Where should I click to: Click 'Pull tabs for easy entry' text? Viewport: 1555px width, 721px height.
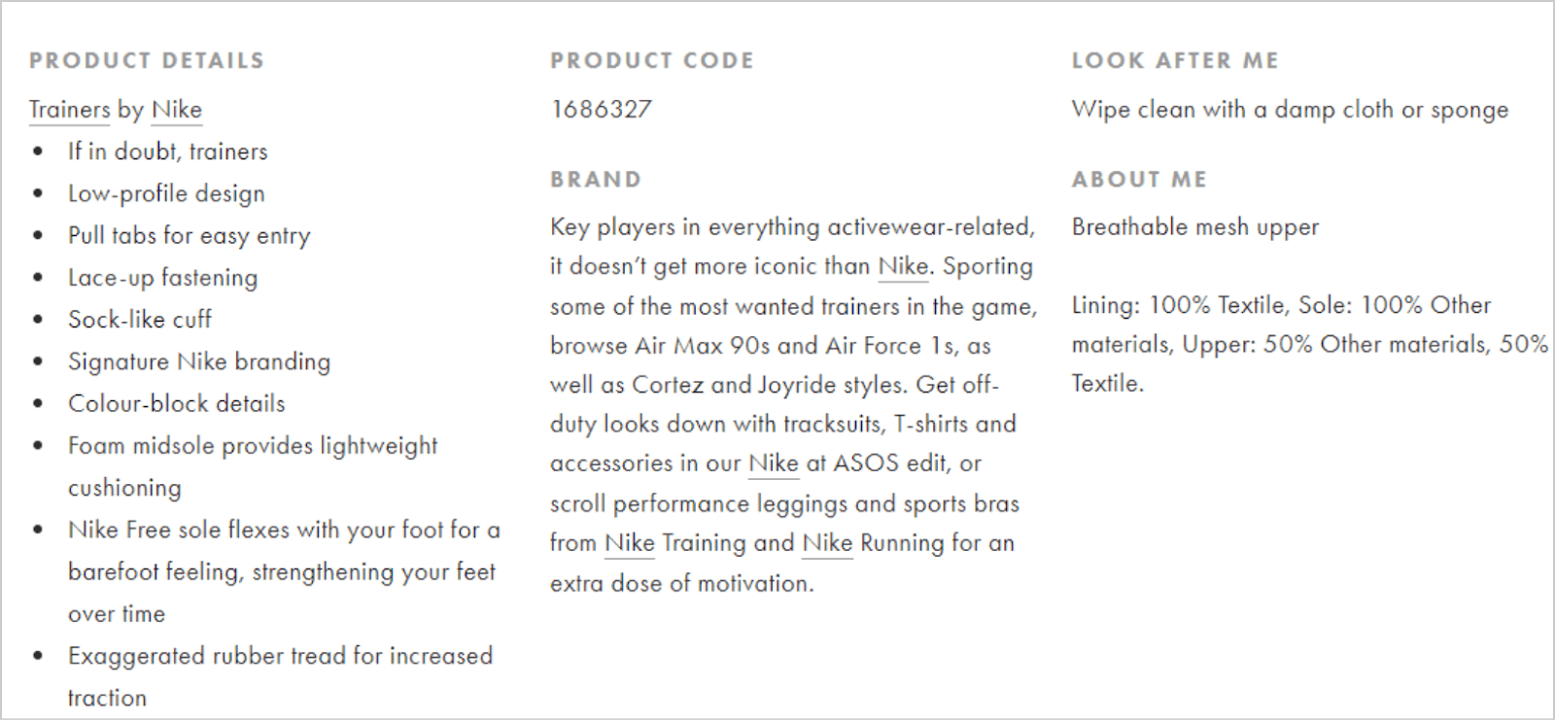[x=190, y=235]
